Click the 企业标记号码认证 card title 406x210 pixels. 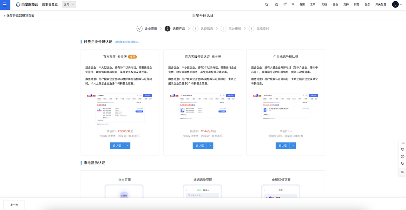coord(286,57)
